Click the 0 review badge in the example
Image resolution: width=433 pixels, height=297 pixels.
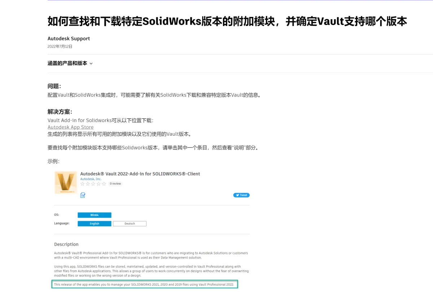point(115,184)
